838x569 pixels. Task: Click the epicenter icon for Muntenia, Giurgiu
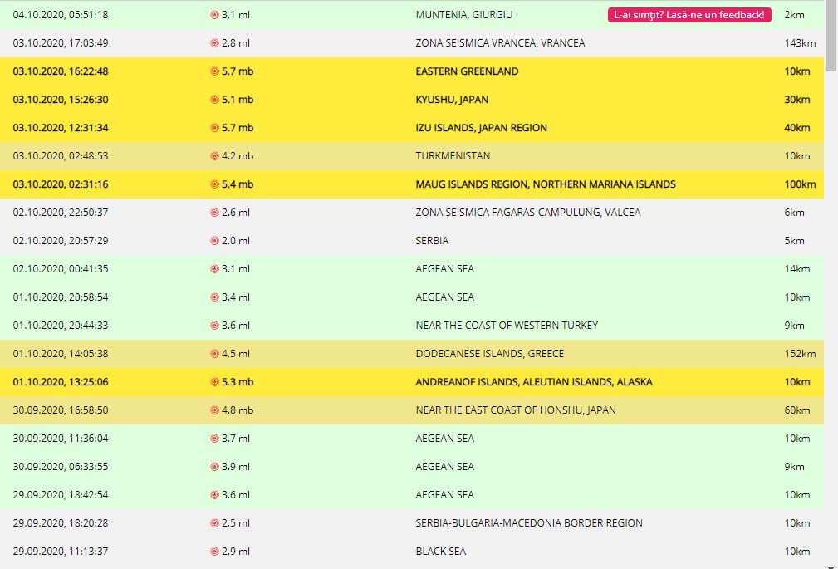[214, 15]
